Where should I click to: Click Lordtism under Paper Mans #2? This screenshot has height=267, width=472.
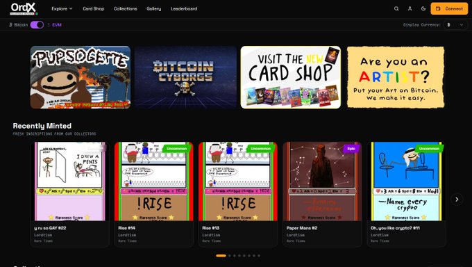pos(296,235)
